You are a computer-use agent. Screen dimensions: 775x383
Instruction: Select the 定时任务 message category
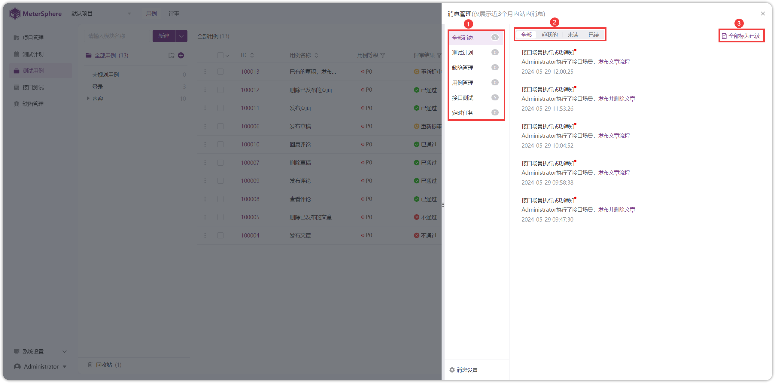pyautogui.click(x=475, y=113)
